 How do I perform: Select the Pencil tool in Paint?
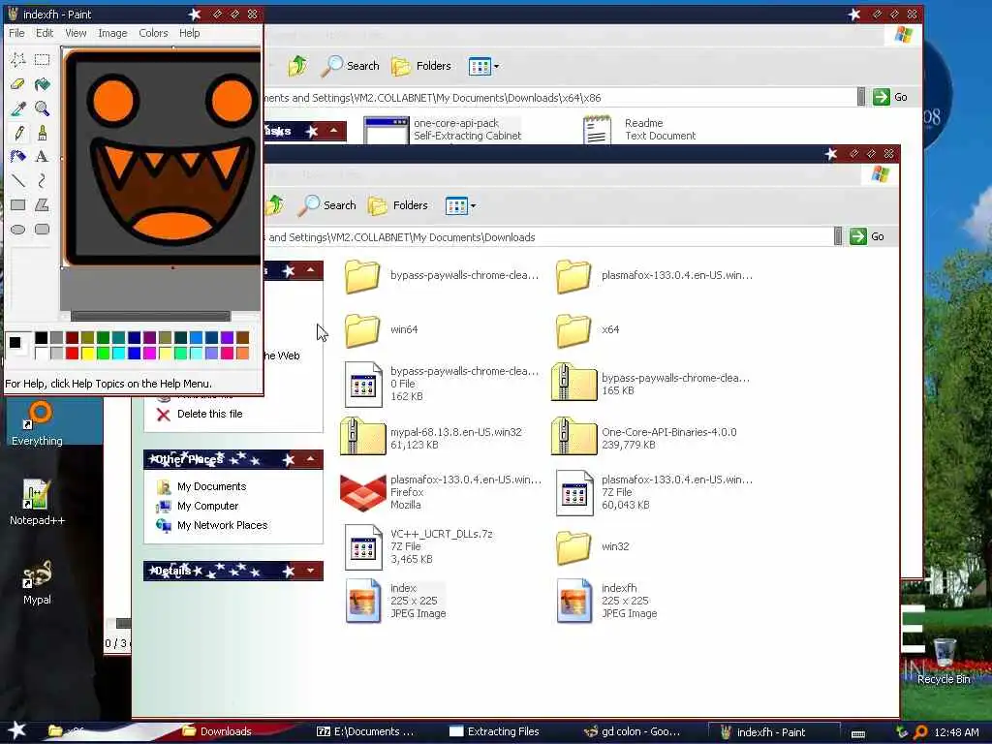coord(17,132)
